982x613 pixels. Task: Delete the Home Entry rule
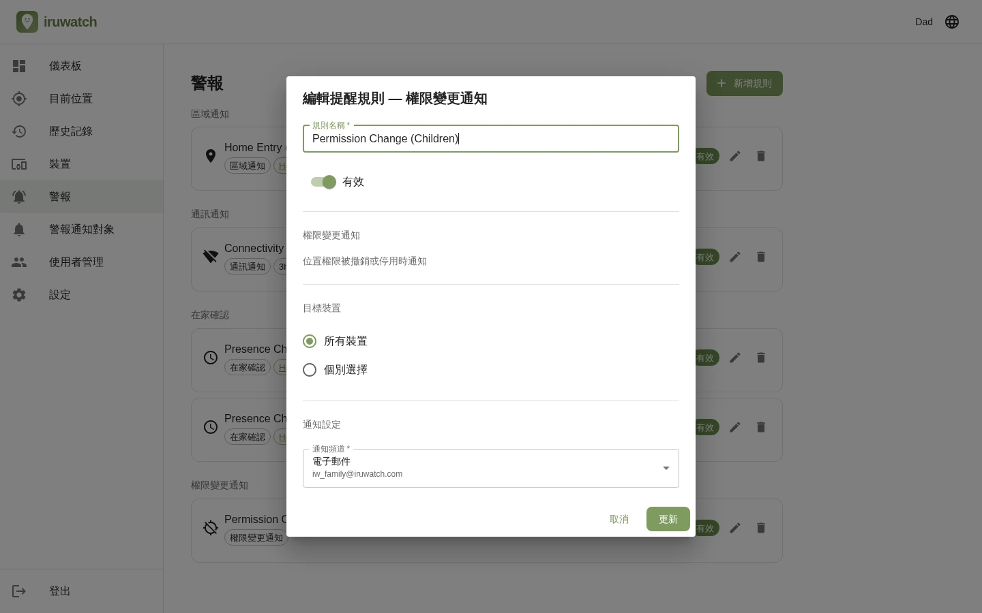(761, 156)
